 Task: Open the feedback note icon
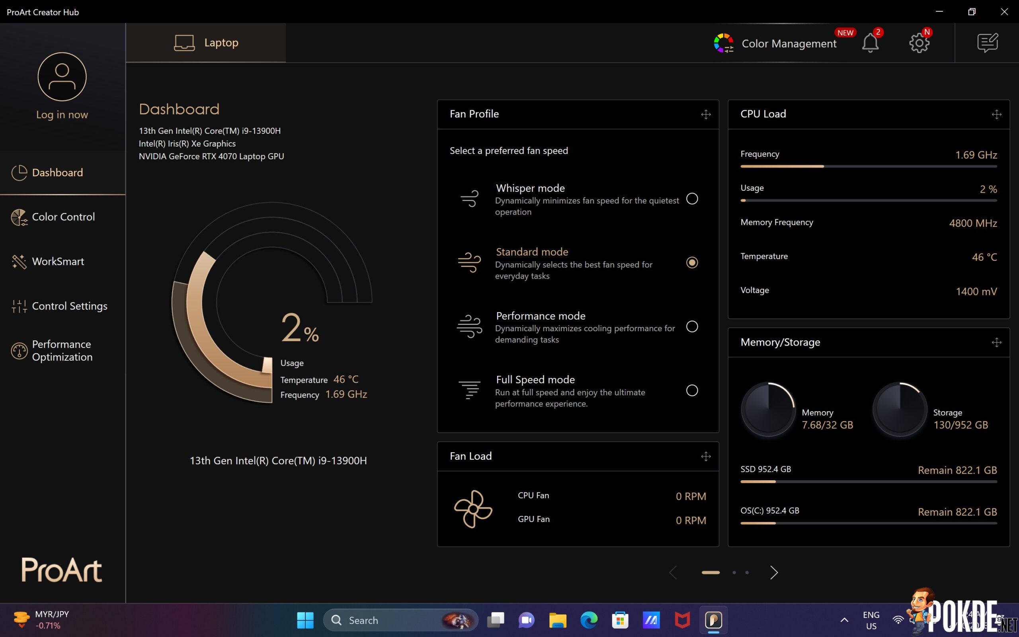click(988, 43)
